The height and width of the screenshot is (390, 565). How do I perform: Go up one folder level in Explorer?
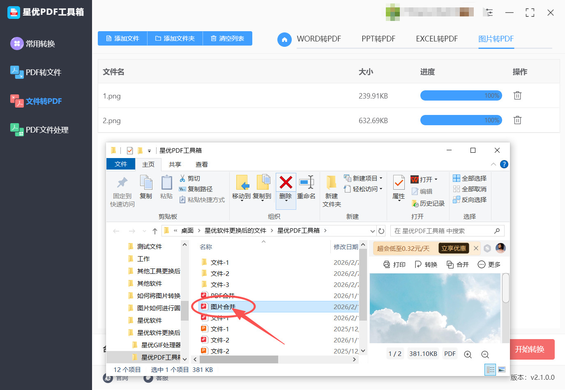(x=155, y=231)
